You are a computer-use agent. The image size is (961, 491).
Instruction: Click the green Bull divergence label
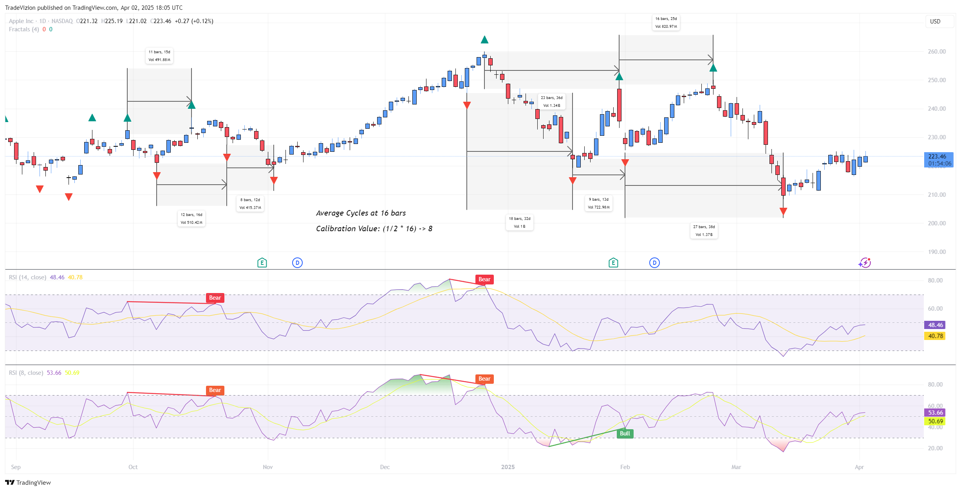[x=625, y=433]
